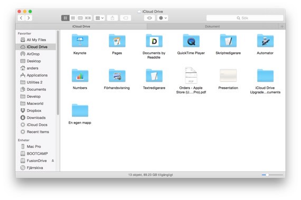Open Macworld folder in sidebar
The height and width of the screenshot is (200, 301).
[x=36, y=103]
